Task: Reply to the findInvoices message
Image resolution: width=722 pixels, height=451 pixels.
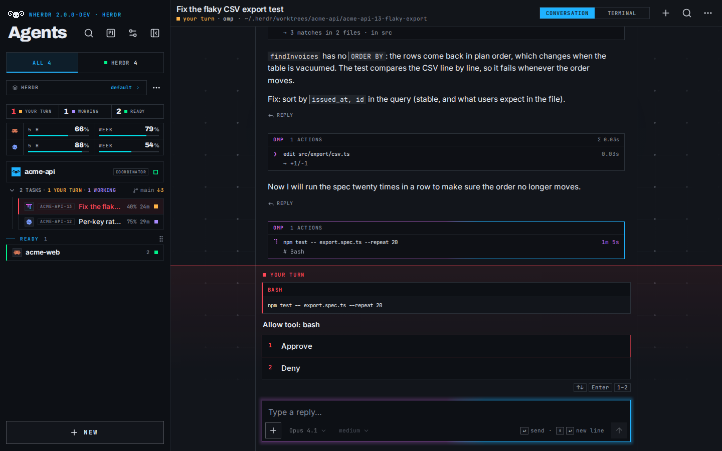Action: [281, 115]
